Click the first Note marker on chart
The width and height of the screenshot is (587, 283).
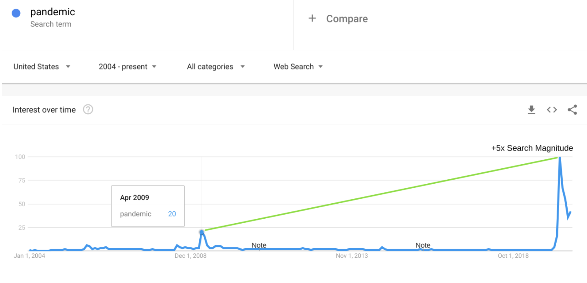tap(259, 245)
